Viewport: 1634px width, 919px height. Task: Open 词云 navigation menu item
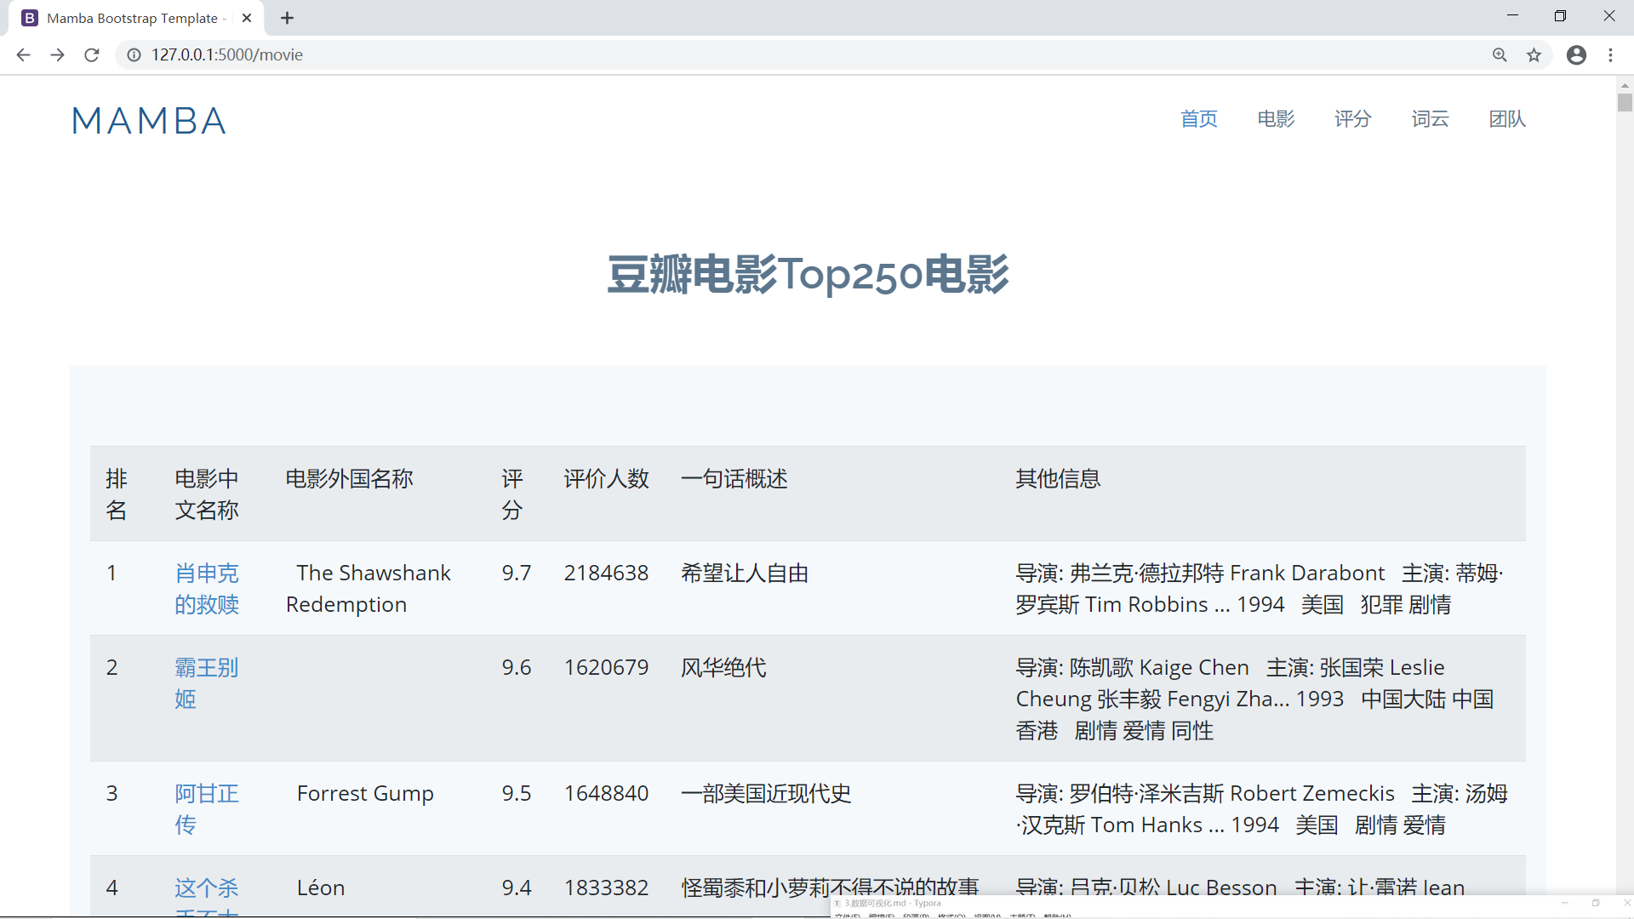click(1430, 119)
